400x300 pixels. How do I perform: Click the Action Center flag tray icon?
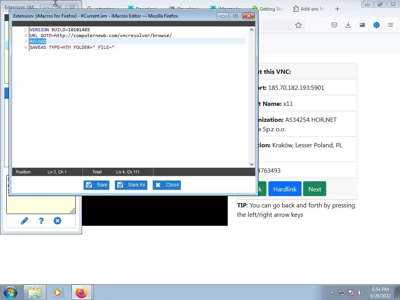tap(351, 293)
